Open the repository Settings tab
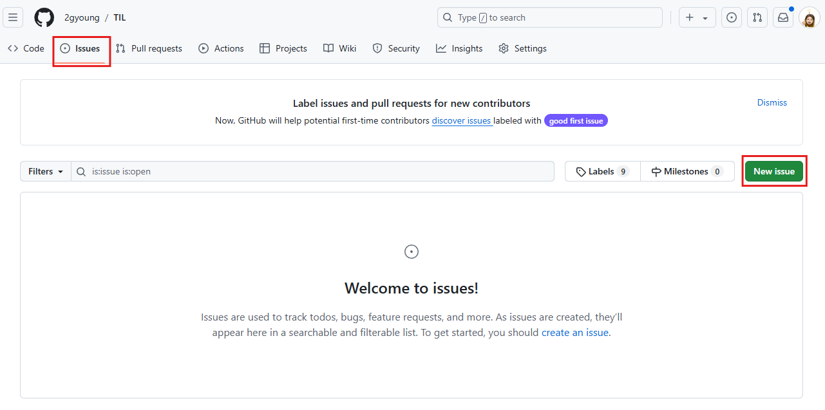825x410 pixels. click(x=523, y=48)
